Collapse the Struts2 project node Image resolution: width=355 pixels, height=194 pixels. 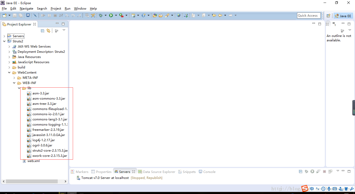[x=4, y=41]
